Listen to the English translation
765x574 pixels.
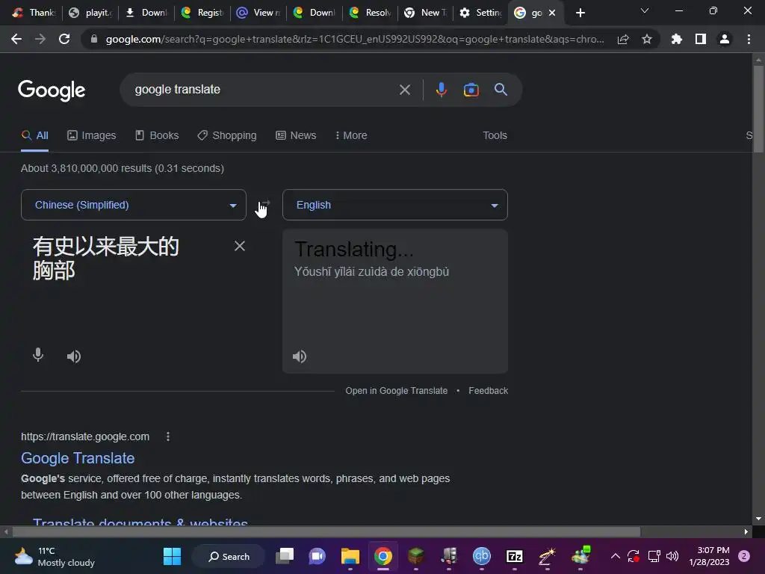pyautogui.click(x=299, y=357)
